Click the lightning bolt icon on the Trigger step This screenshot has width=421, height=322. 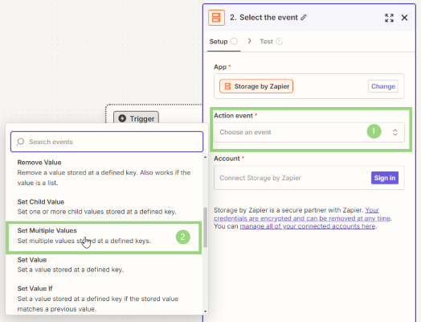[122, 118]
